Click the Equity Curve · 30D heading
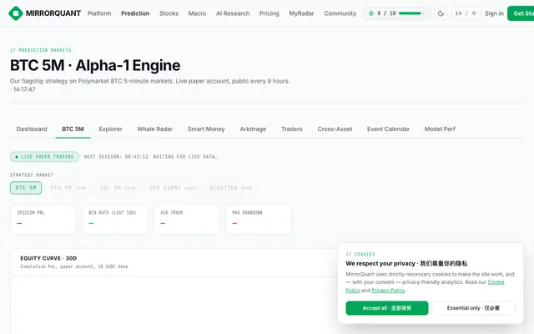The image size is (534, 334). [48, 258]
